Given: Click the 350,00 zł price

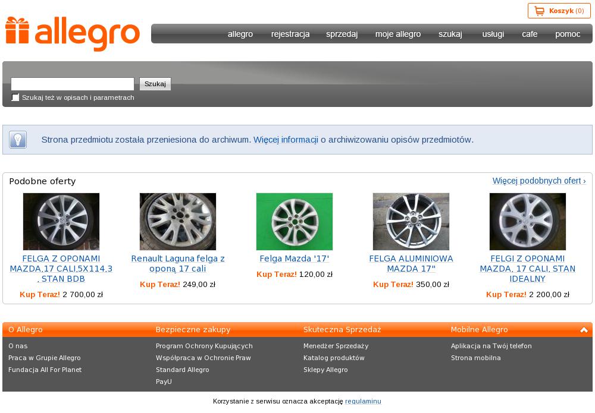Looking at the screenshot, I should click(433, 284).
